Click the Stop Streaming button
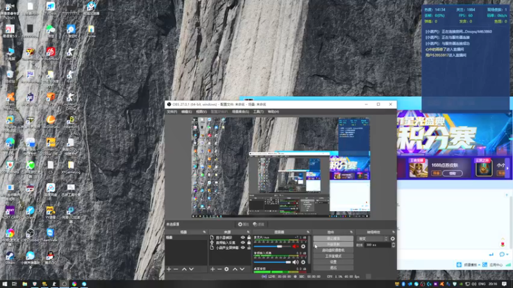This screenshot has height=288, width=513. [x=333, y=238]
